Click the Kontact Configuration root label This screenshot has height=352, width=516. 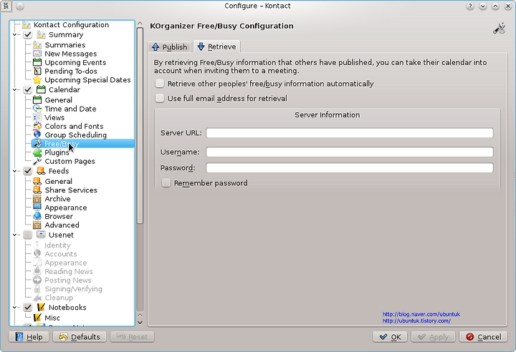(71, 24)
